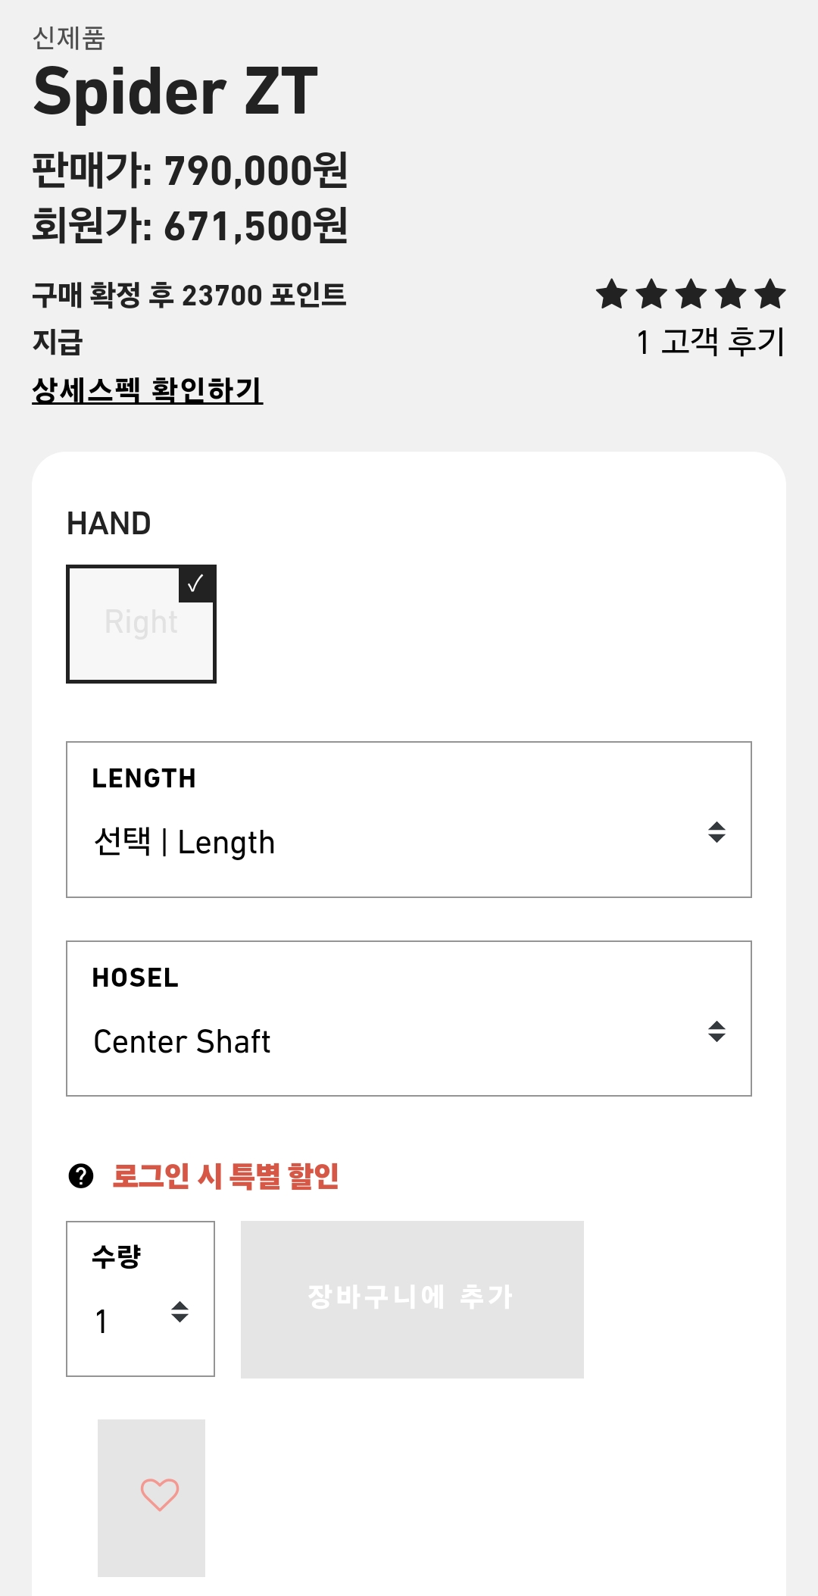Select the Right hand option
Image resolution: width=818 pixels, height=1596 pixels.
point(141,624)
